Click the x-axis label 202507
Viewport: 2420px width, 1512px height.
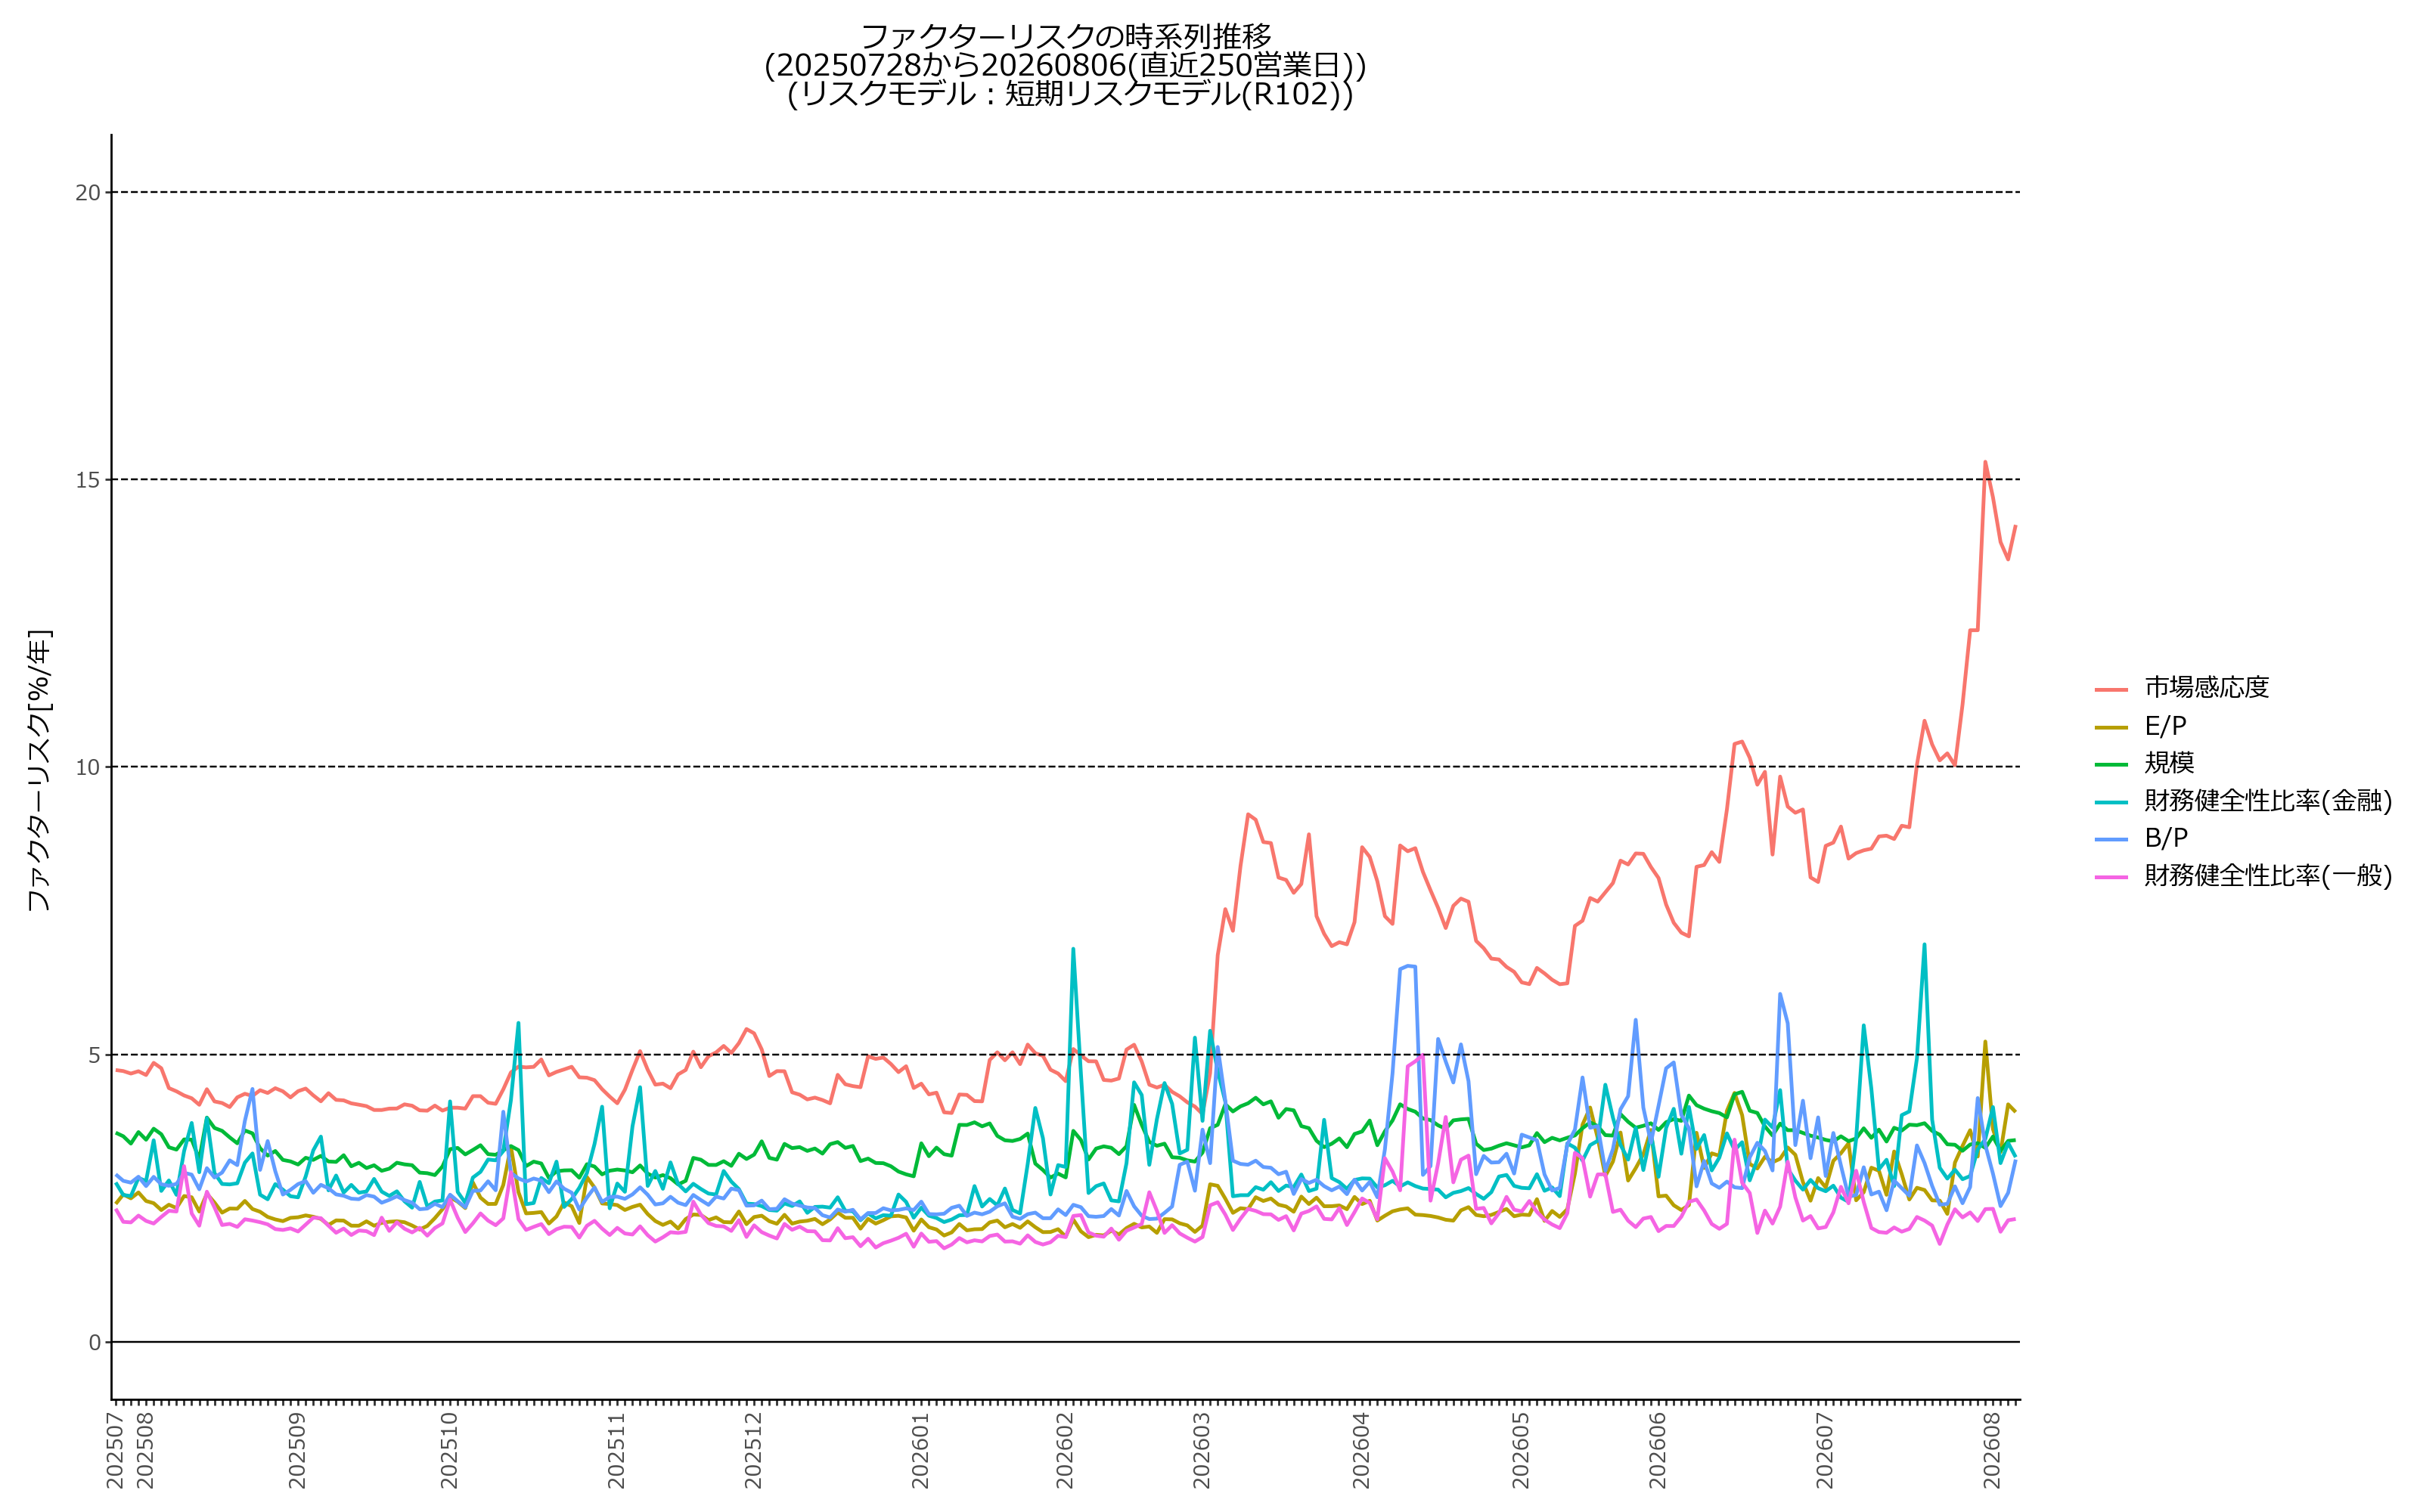click(115, 1450)
